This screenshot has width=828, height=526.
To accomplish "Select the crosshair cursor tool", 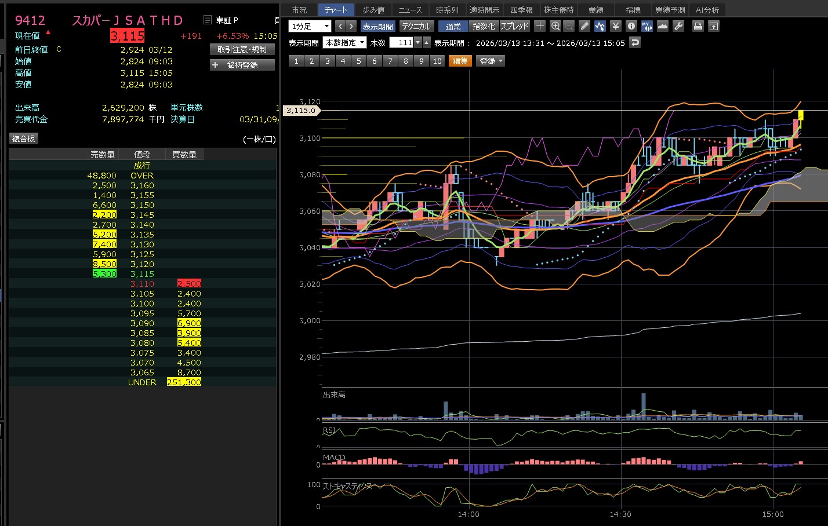I will point(540,26).
